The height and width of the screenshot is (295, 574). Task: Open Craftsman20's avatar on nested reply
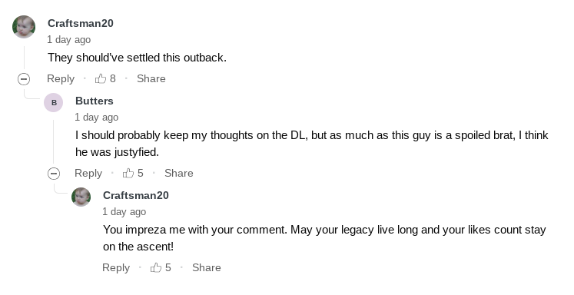click(81, 197)
